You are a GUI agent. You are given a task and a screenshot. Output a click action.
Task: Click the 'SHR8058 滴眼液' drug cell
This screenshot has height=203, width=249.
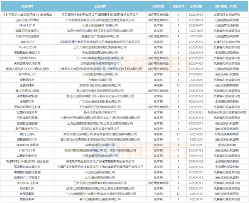point(27,145)
